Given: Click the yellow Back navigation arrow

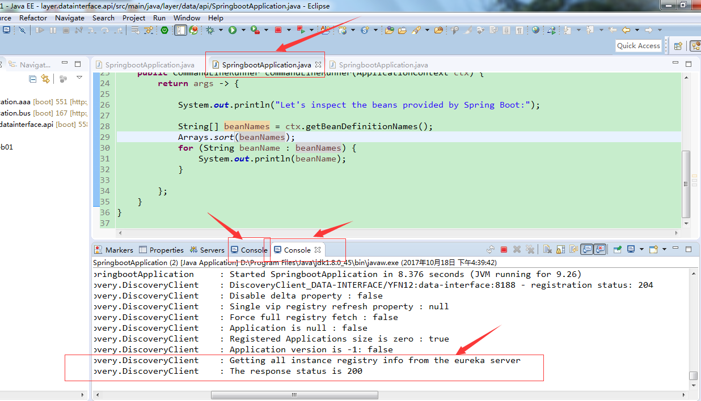Looking at the screenshot, I should click(627, 29).
